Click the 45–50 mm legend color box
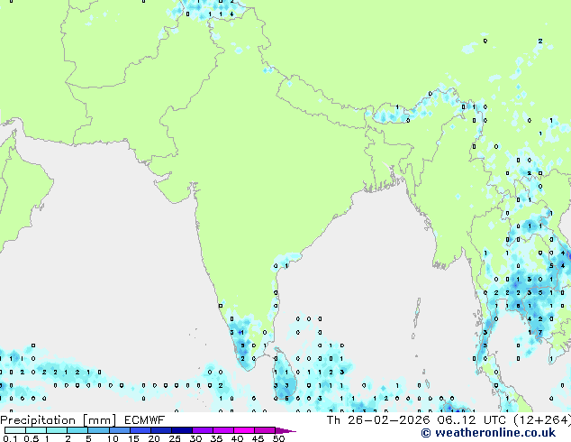Viewport: 571px width, 442px height. pyautogui.click(x=265, y=430)
